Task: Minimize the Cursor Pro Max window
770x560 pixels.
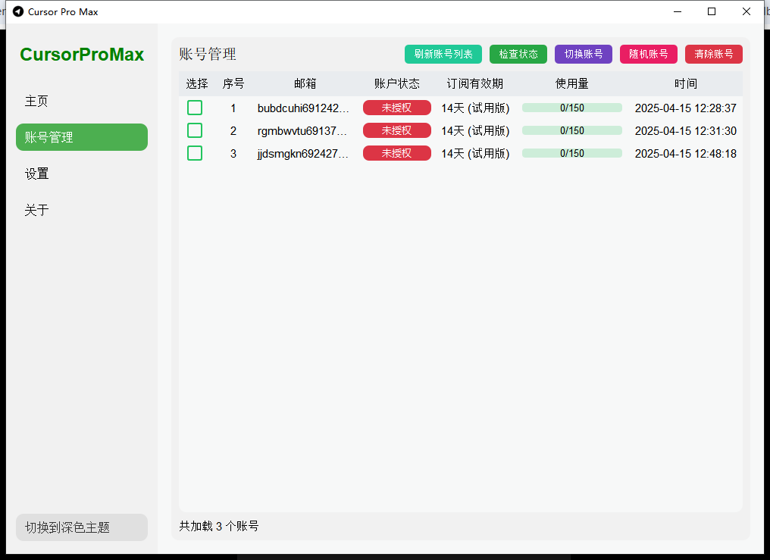Action: pyautogui.click(x=678, y=11)
